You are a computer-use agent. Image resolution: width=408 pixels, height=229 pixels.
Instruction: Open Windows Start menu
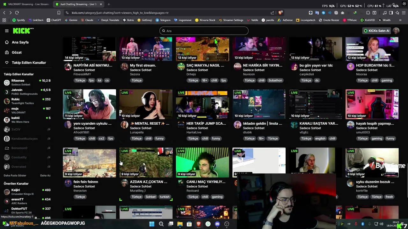[152, 224]
